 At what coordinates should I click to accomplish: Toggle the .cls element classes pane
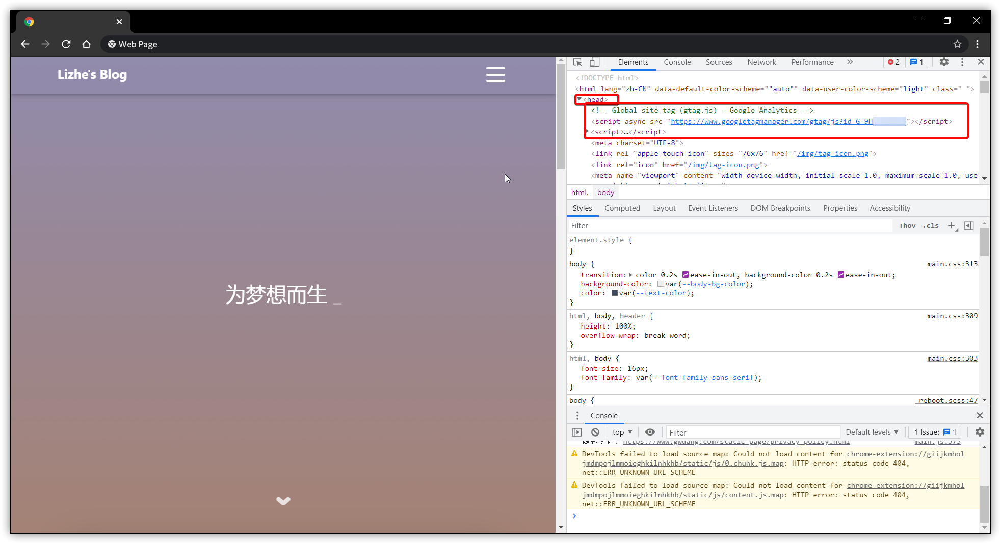[x=931, y=225]
